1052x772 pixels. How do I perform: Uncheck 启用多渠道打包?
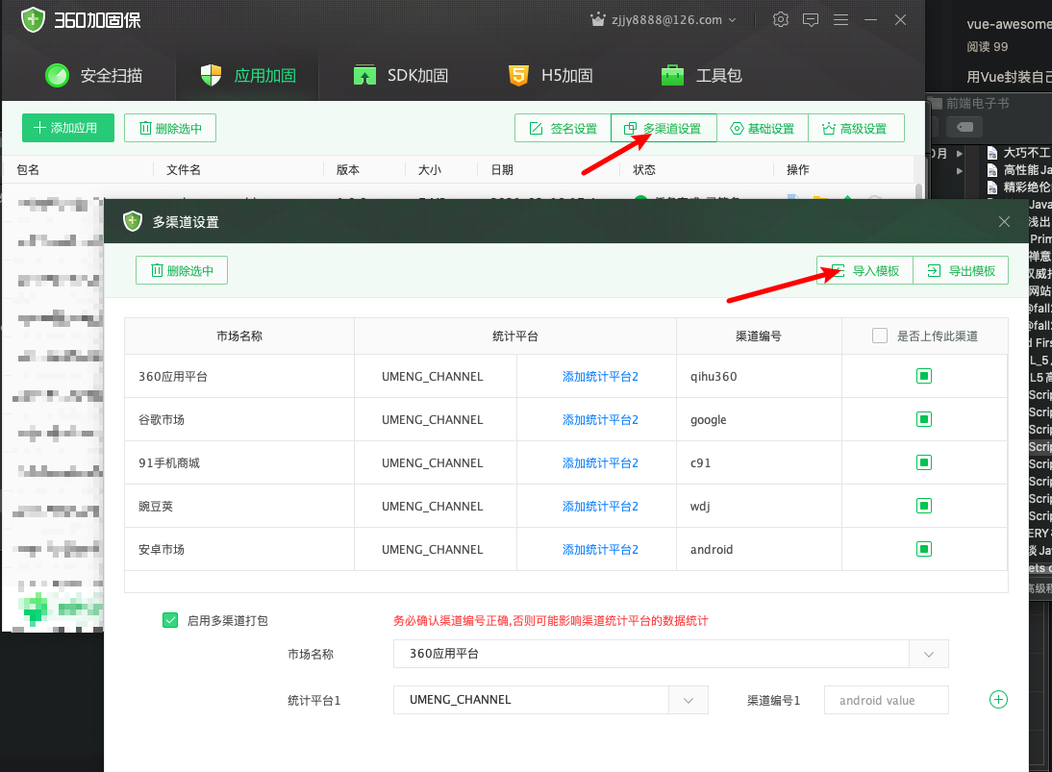170,620
